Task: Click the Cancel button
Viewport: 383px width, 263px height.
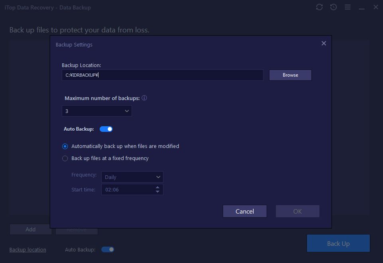Action: pyautogui.click(x=245, y=211)
